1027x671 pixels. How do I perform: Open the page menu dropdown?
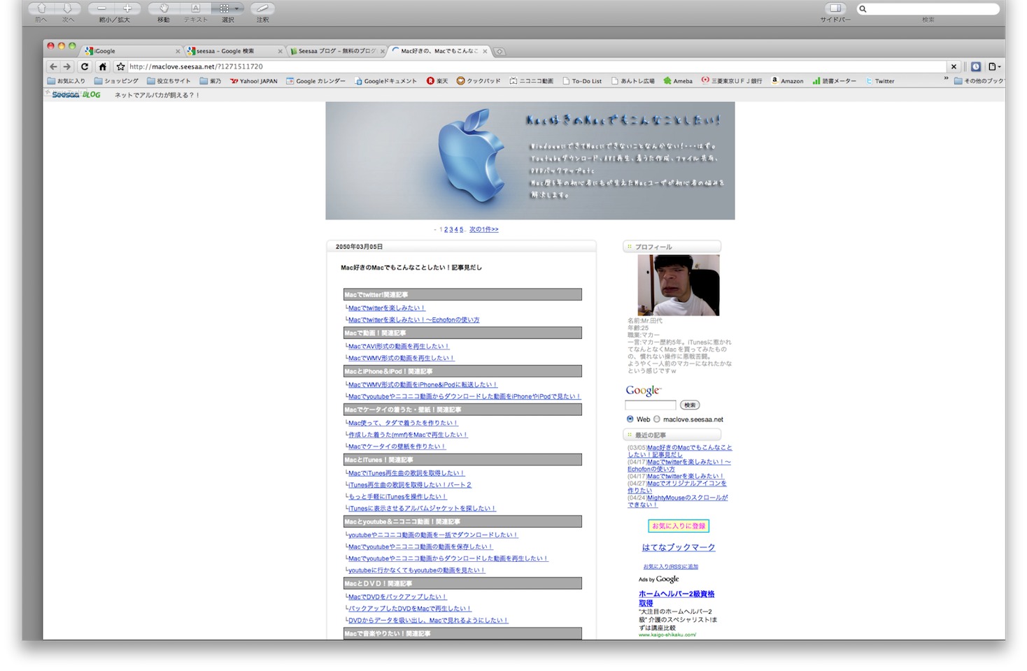[994, 66]
